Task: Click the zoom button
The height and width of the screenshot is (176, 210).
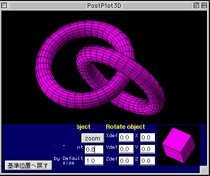Action: click(x=93, y=138)
